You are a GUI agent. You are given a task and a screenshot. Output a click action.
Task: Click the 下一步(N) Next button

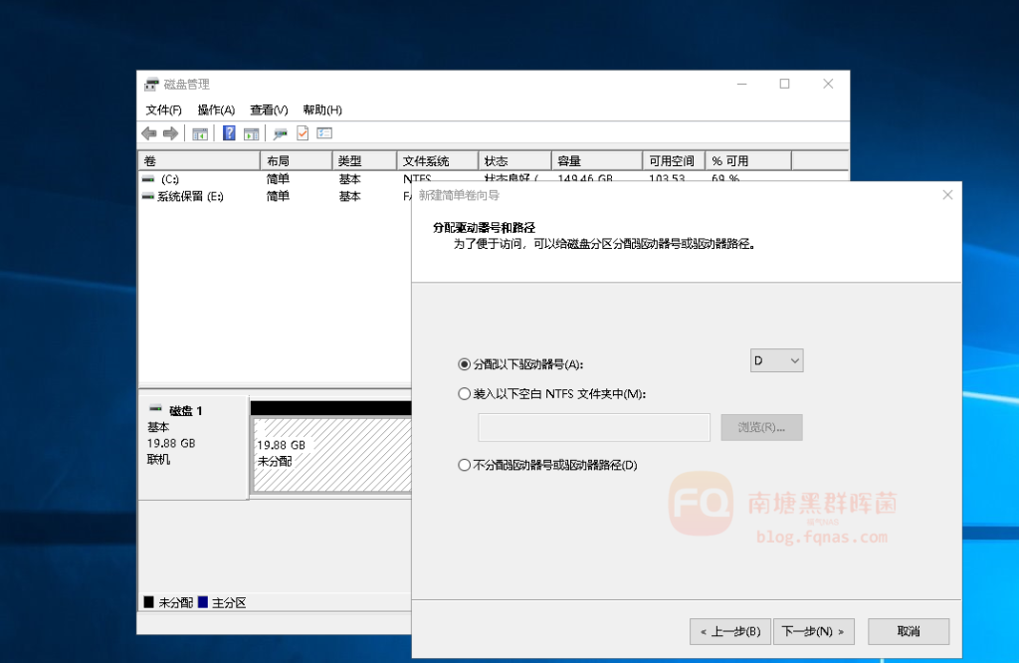tap(813, 631)
